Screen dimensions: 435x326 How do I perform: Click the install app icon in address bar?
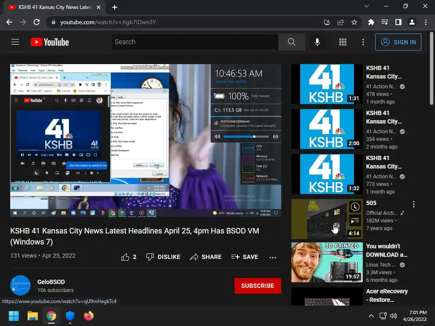(x=327, y=22)
